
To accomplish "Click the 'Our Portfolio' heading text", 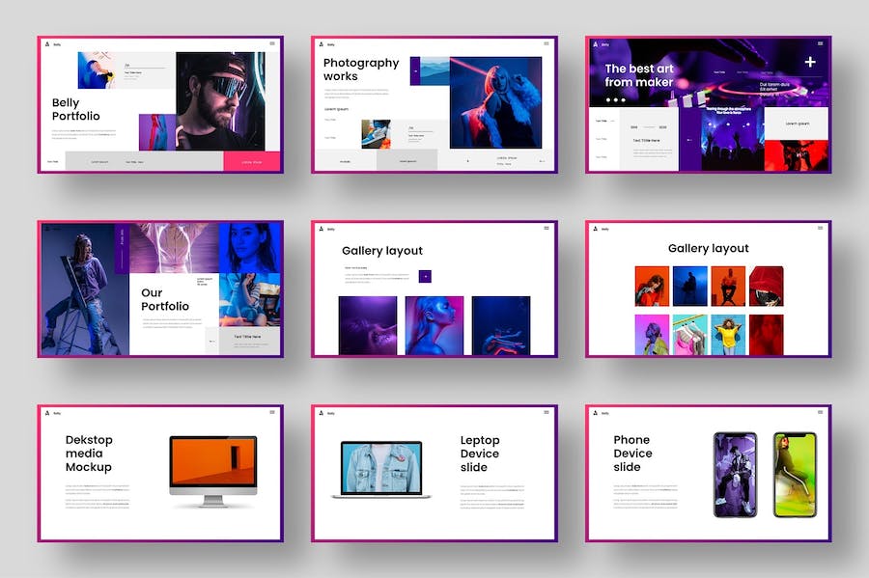I will coord(165,300).
